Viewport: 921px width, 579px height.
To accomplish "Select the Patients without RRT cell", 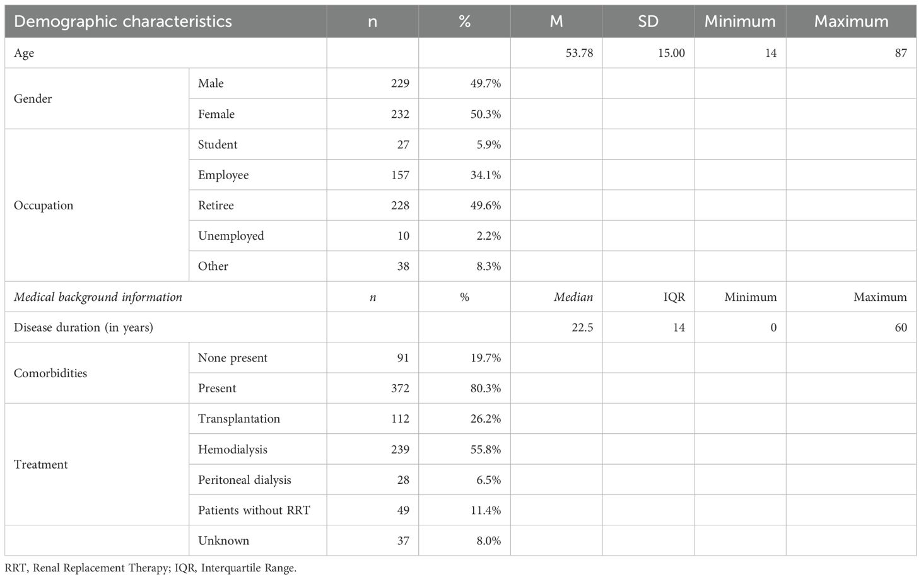I will (254, 510).
